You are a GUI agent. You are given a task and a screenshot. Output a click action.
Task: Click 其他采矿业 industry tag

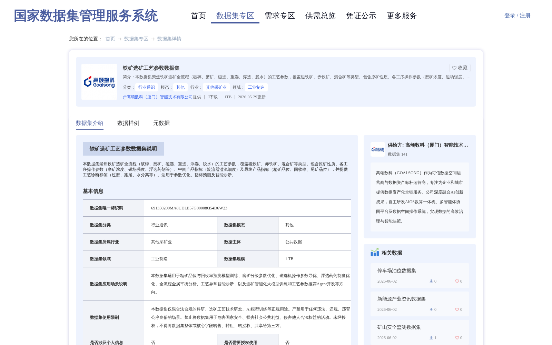click(x=216, y=87)
